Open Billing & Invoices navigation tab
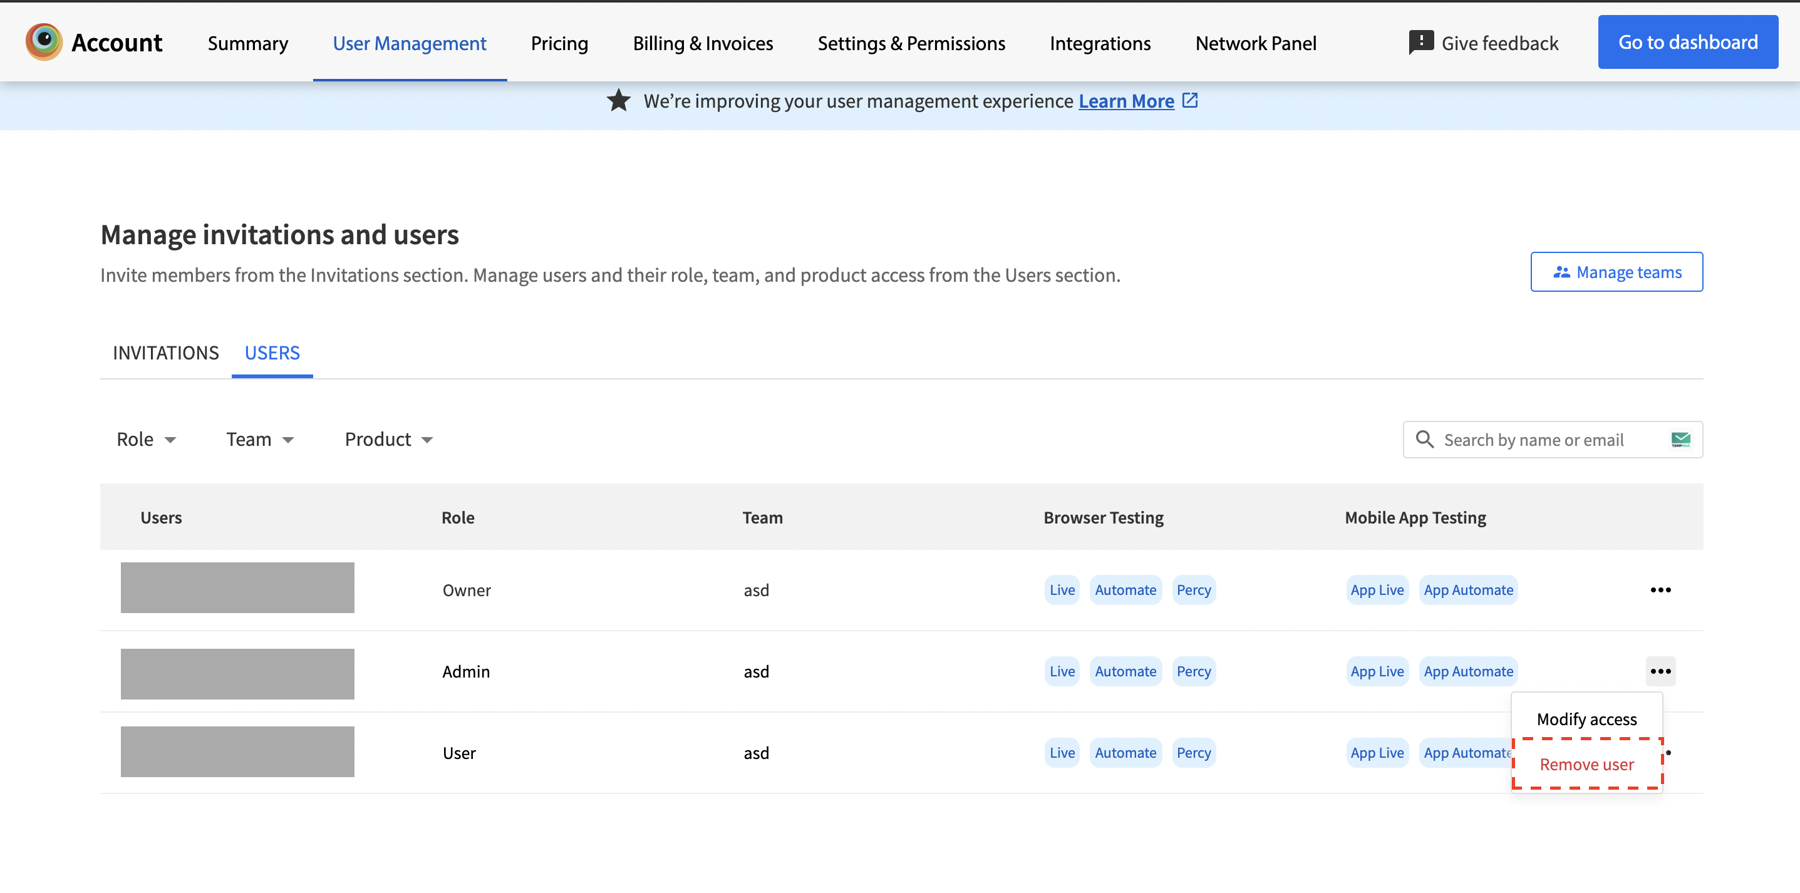The image size is (1800, 893). (x=702, y=43)
